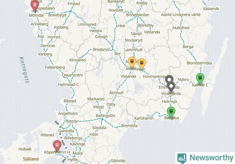Image resolution: width=235 pixels, height=164 pixels.
Task: Click the Kattegatt sea label
Action: (x=25, y=70)
